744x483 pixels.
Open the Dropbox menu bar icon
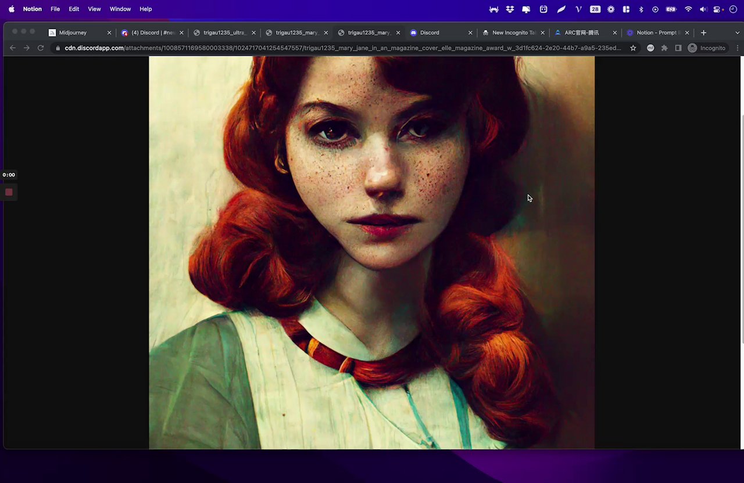(510, 9)
